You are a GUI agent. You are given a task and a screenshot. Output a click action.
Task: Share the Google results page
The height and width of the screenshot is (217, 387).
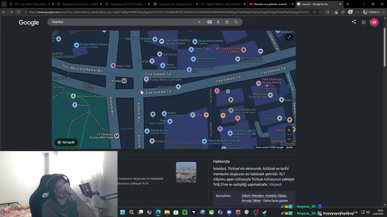point(354,22)
